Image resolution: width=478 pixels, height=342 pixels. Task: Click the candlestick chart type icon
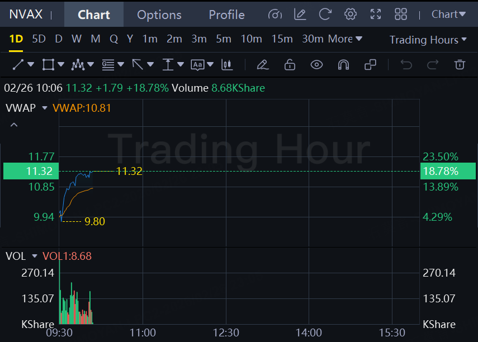[x=227, y=65]
